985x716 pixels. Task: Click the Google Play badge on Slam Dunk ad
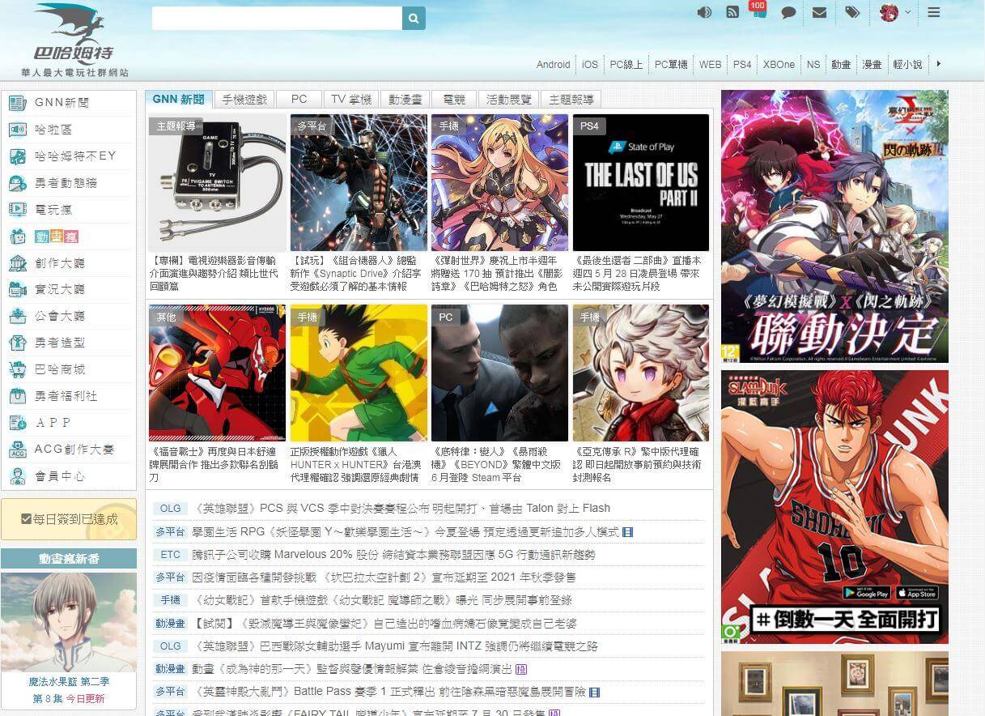pyautogui.click(x=867, y=593)
